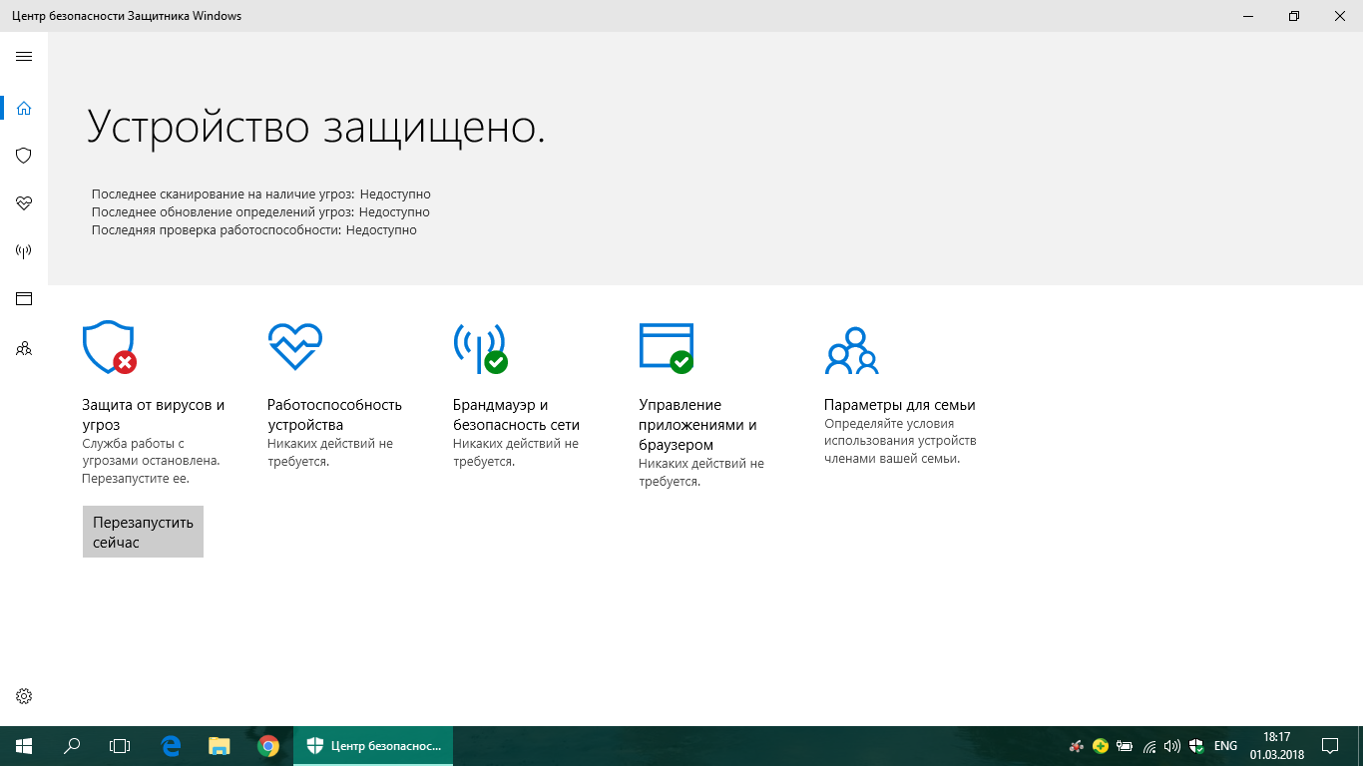
Task: Click the large family people tile icon
Action: (x=851, y=350)
